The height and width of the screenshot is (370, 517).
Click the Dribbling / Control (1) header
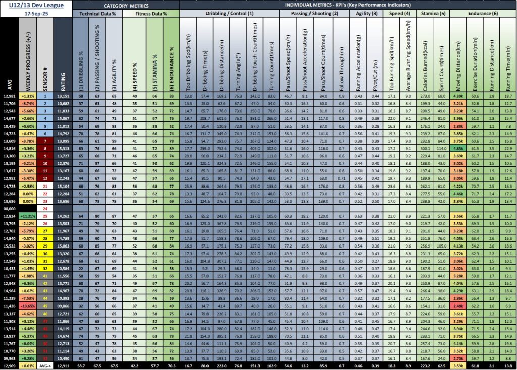click(x=229, y=14)
